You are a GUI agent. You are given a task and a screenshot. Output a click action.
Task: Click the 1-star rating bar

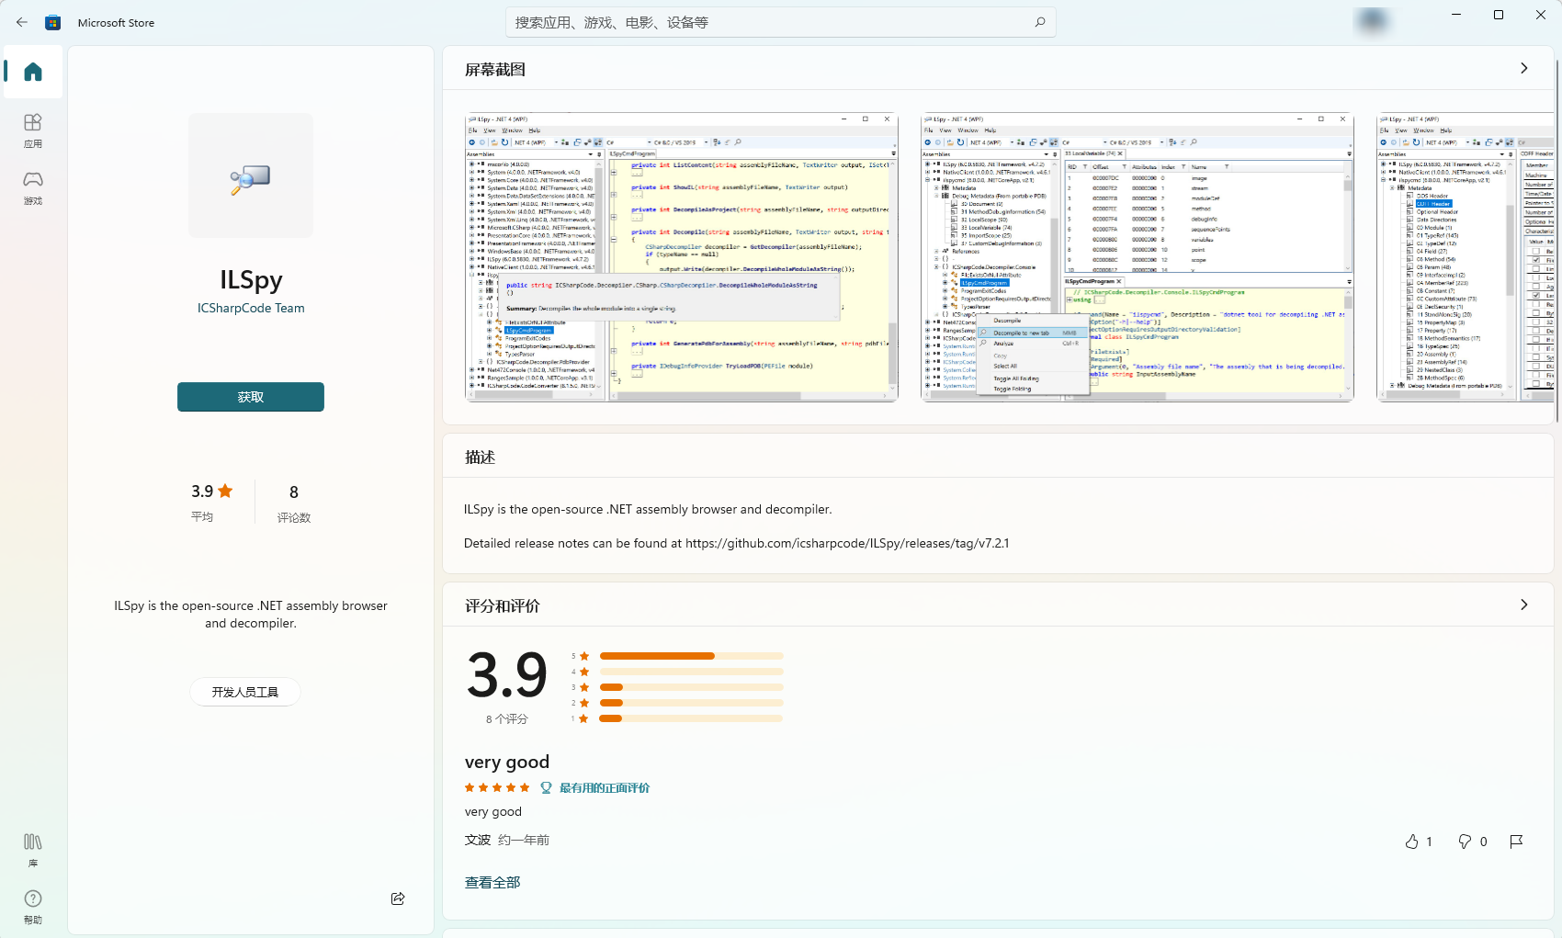[x=691, y=718]
